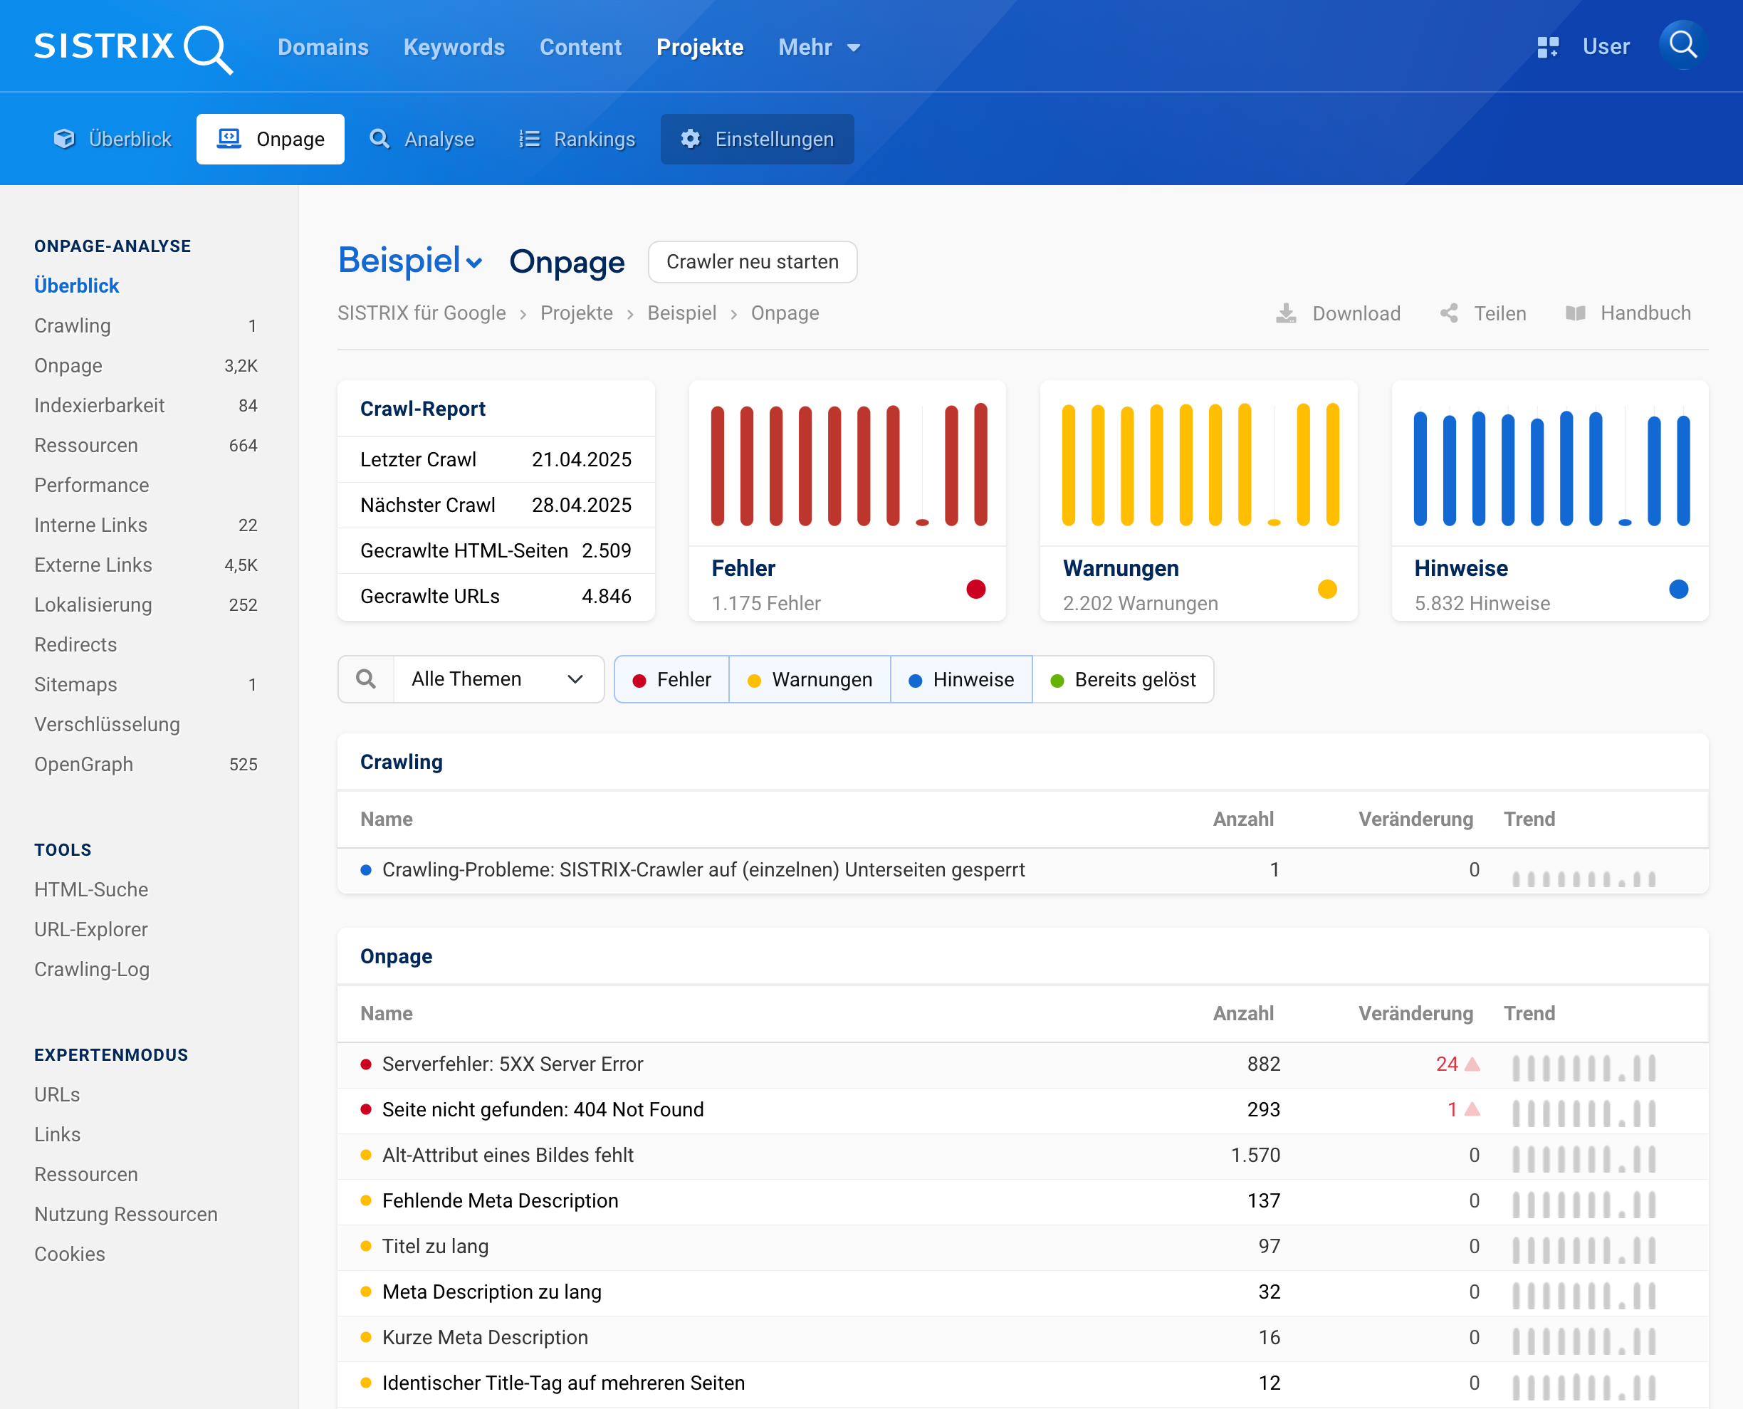Open Serverfehler: 5XX Server Error entry
This screenshot has height=1409, width=1743.
coord(512,1064)
